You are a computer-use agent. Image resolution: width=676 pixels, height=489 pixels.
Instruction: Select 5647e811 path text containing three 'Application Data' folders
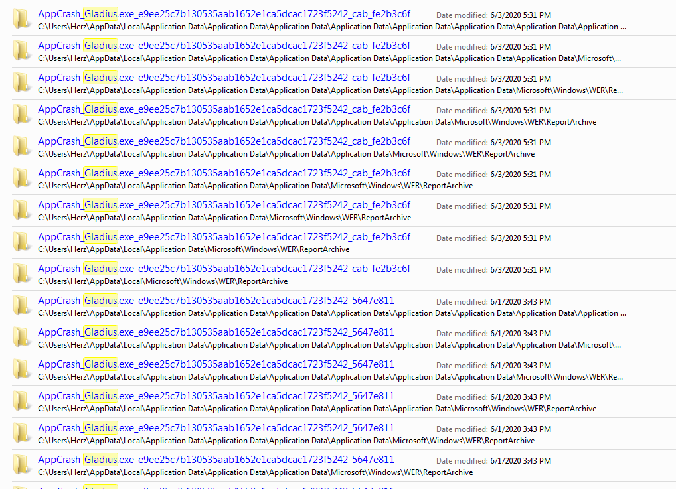point(255,473)
